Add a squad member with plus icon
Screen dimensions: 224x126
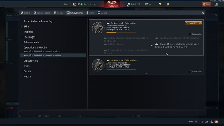(x=196, y=122)
